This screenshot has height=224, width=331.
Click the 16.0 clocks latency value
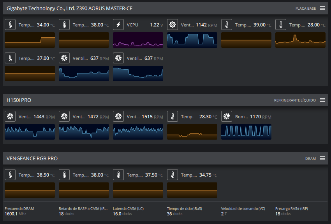pos(122,213)
